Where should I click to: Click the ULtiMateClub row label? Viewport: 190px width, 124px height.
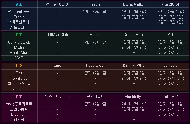point(19,42)
